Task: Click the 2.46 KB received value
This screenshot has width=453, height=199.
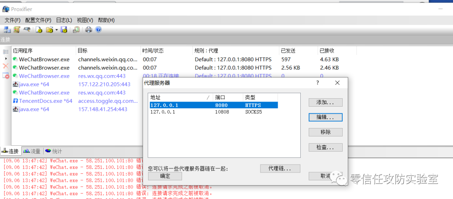Action: click(x=329, y=68)
